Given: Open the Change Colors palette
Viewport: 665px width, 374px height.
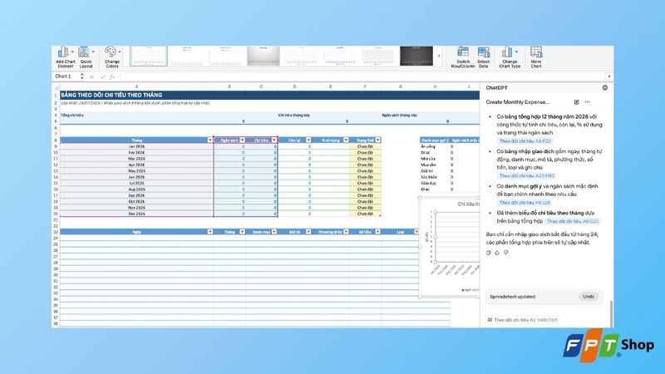Looking at the screenshot, I should coord(112,57).
